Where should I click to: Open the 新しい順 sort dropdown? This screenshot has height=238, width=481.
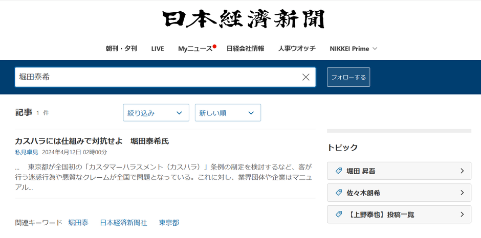pyautogui.click(x=228, y=113)
